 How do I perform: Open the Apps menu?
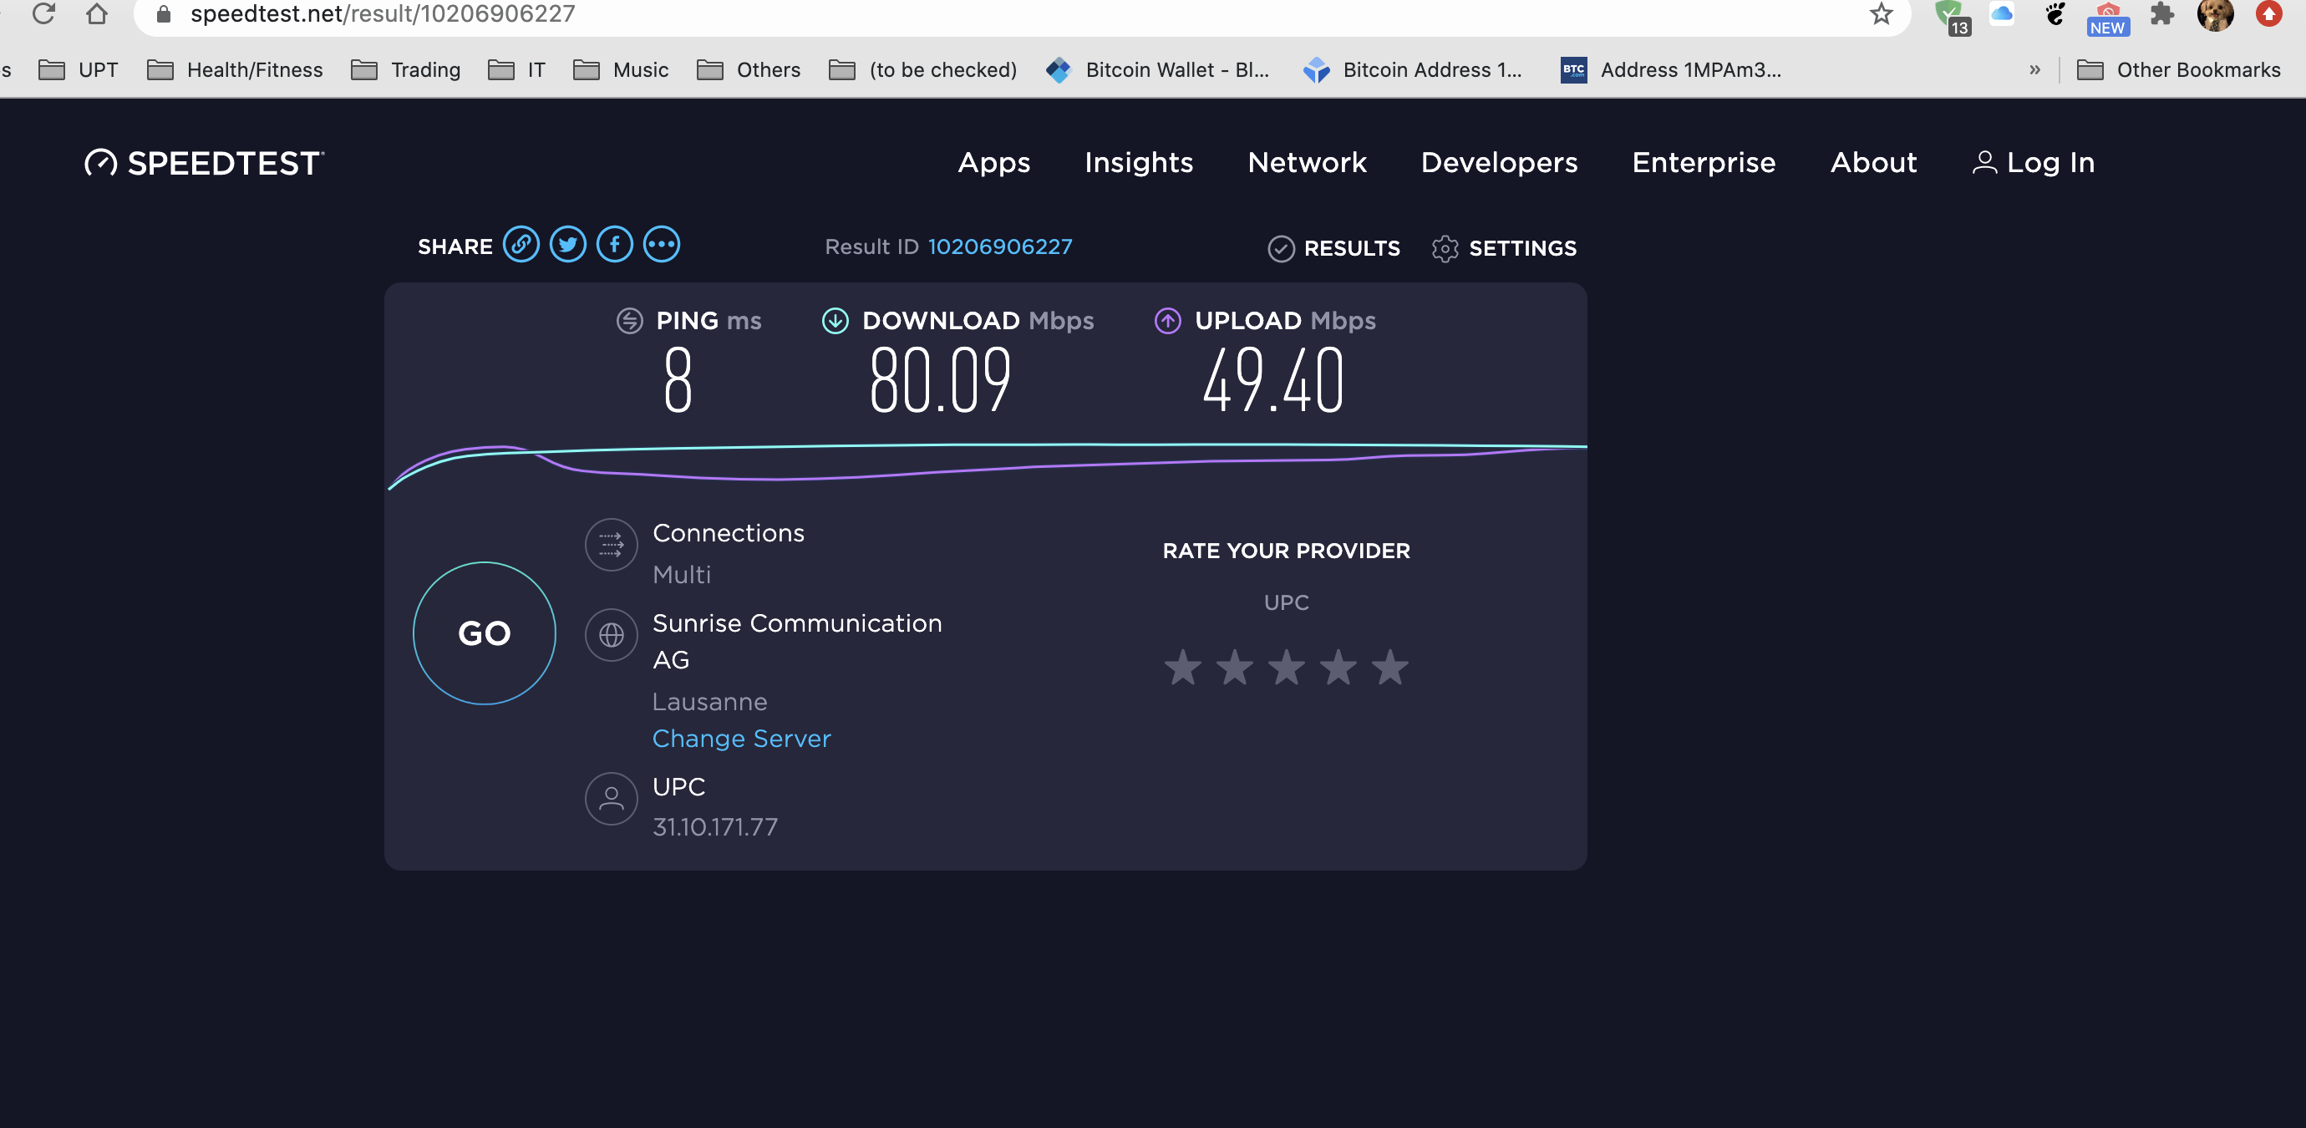point(993,163)
